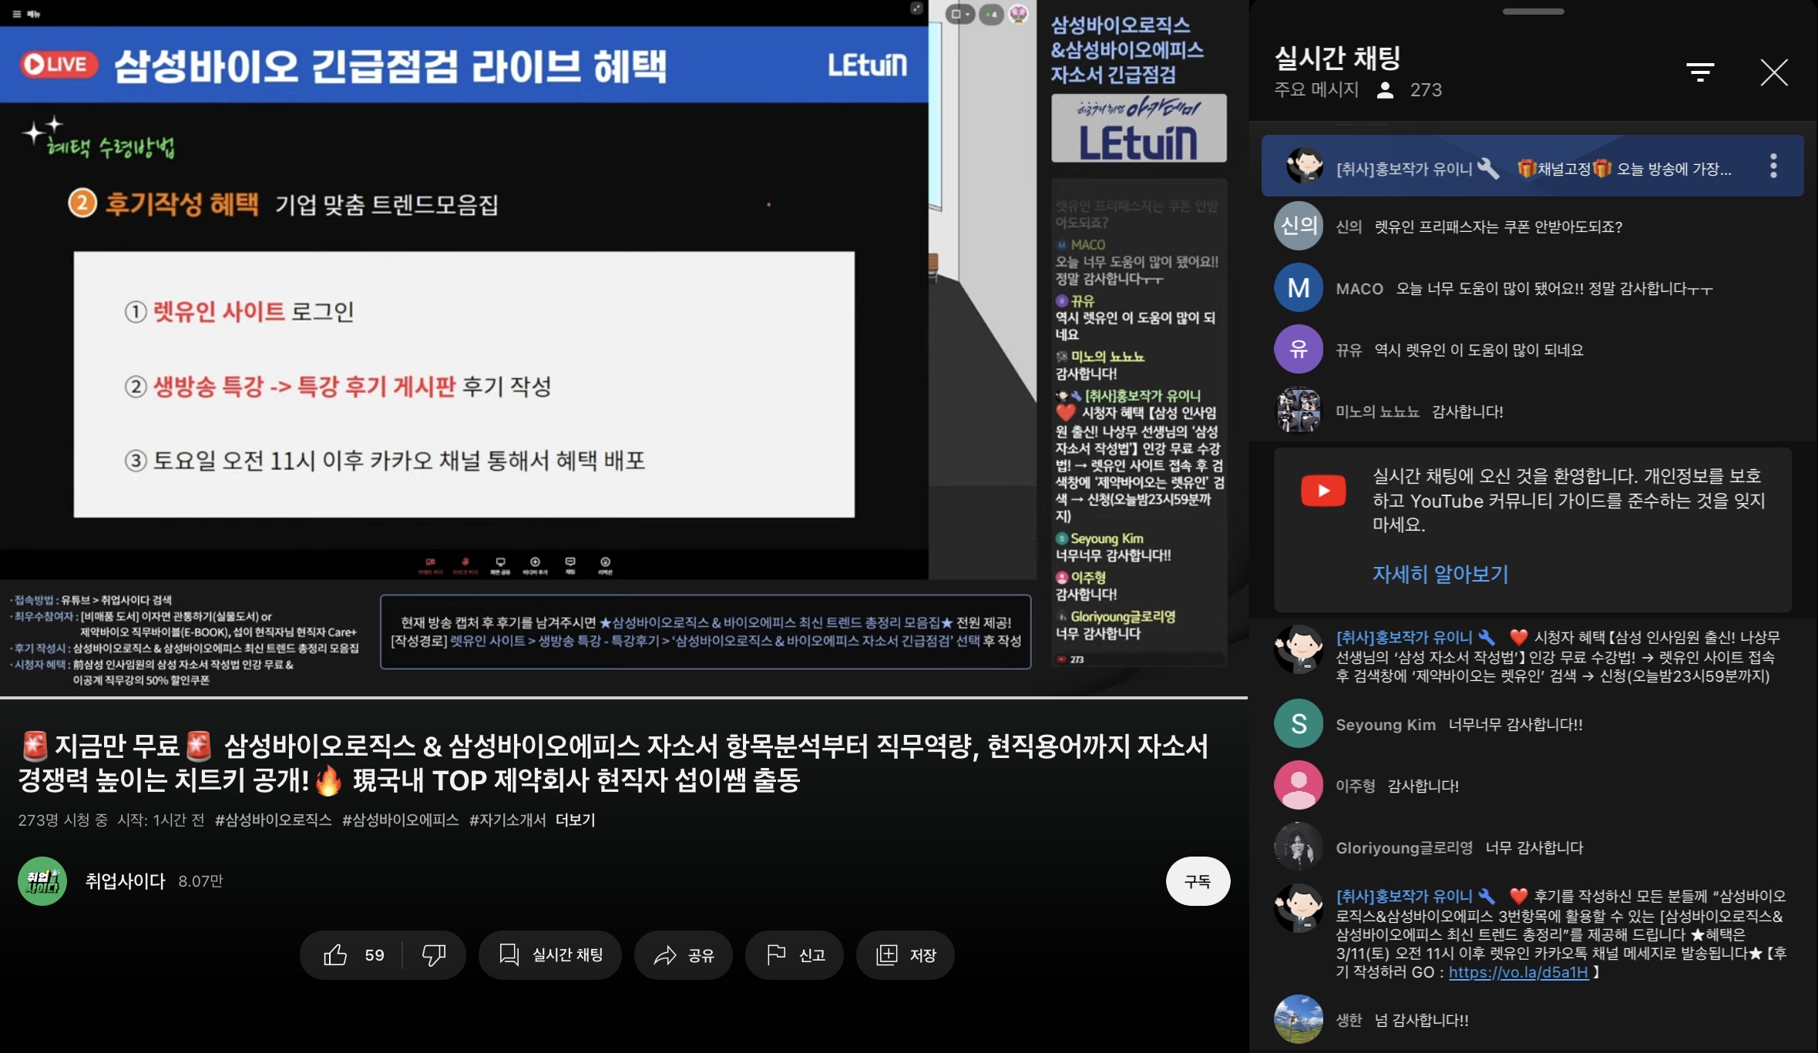
Task: Click the 59 like count
Action: click(x=375, y=955)
